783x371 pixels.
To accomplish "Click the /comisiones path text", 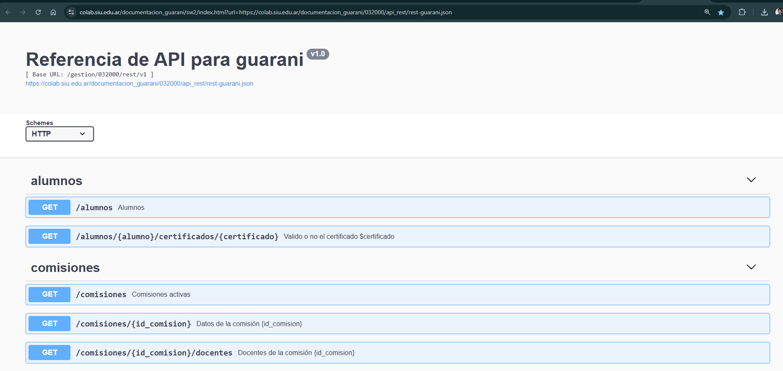I will pos(101,295).
